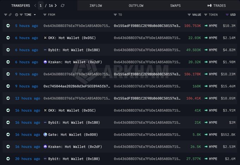Open chain icon of 5.8K HYPE row
The width and height of the screenshot is (240, 165).
point(8,134)
